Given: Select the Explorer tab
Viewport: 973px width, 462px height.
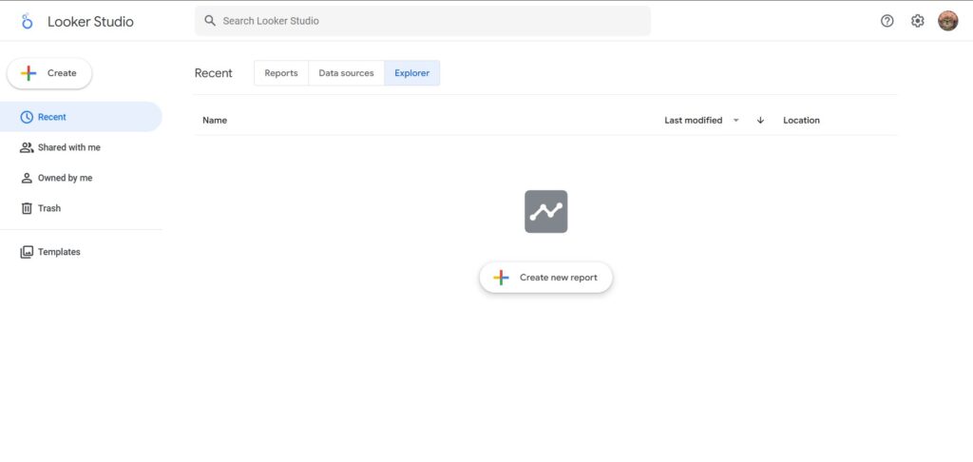Looking at the screenshot, I should (x=412, y=72).
